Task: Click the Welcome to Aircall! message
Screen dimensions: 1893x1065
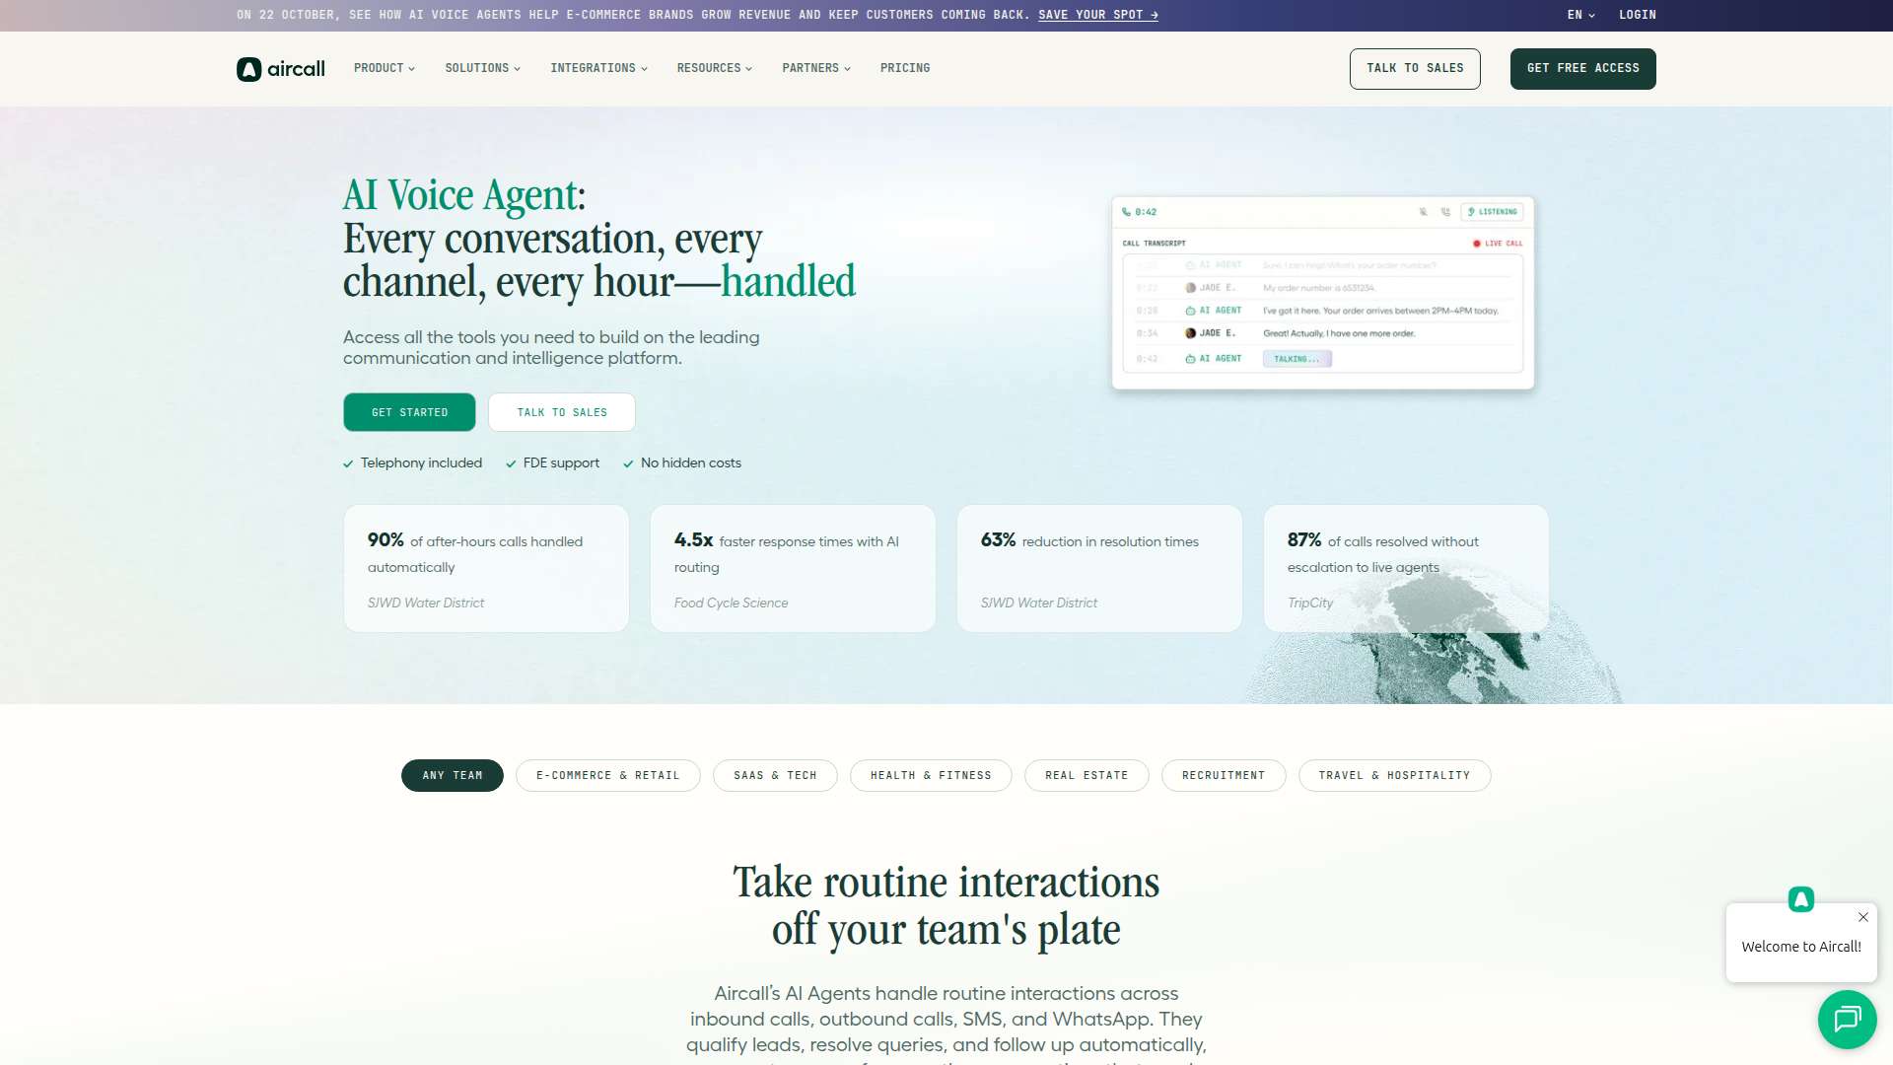Action: pos(1801,947)
